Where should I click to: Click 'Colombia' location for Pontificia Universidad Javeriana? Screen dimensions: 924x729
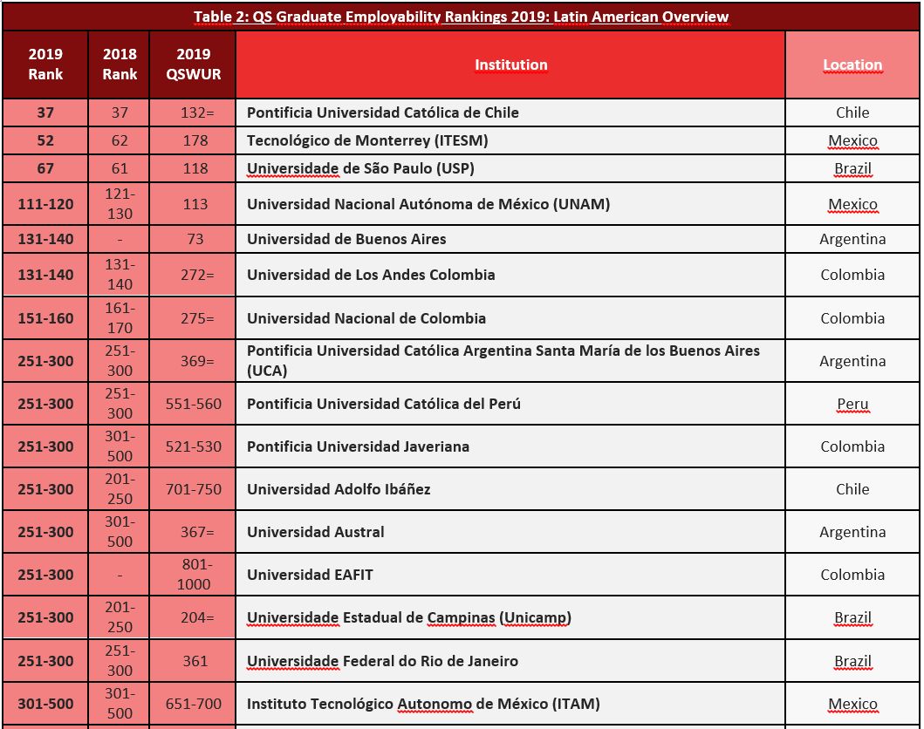point(852,446)
